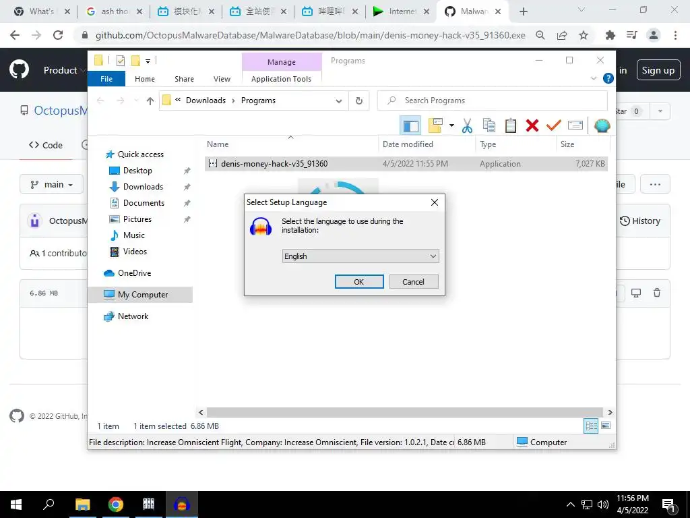Go up one folder level arrow
Screen dimensions: 690x518
(150, 101)
